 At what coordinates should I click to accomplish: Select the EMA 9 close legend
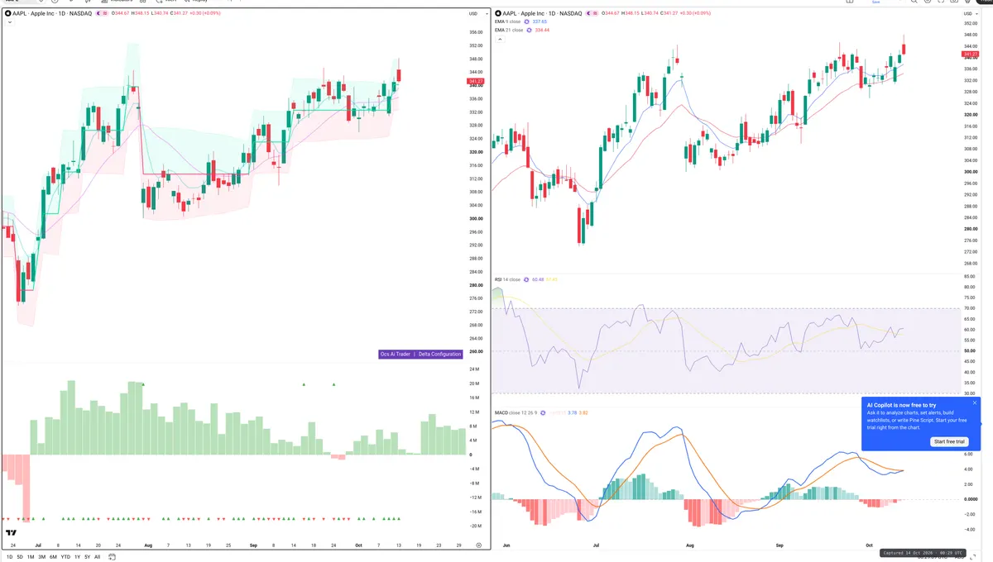click(508, 21)
